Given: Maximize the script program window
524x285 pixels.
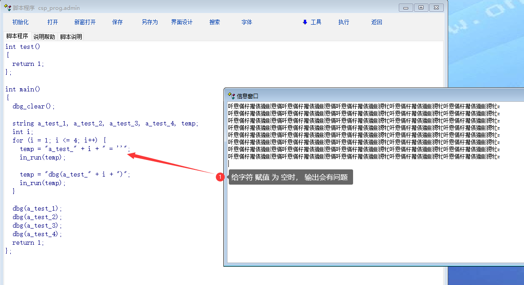Looking at the screenshot, I should coord(421,8).
